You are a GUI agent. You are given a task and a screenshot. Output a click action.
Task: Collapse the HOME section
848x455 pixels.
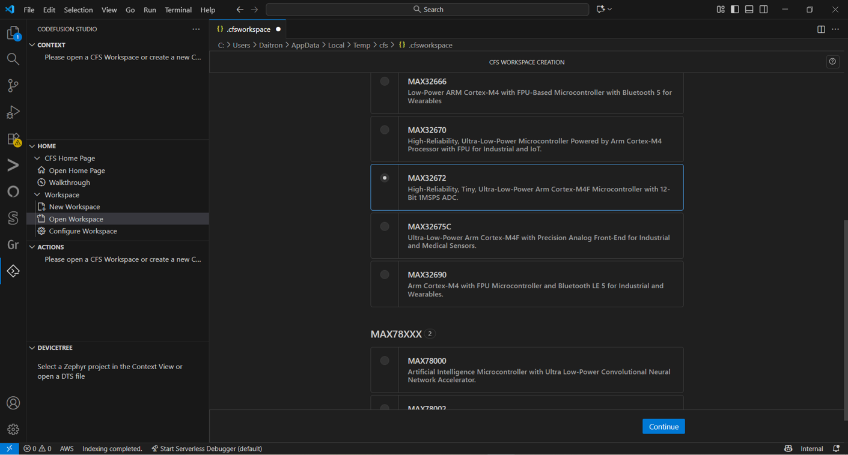pos(32,146)
